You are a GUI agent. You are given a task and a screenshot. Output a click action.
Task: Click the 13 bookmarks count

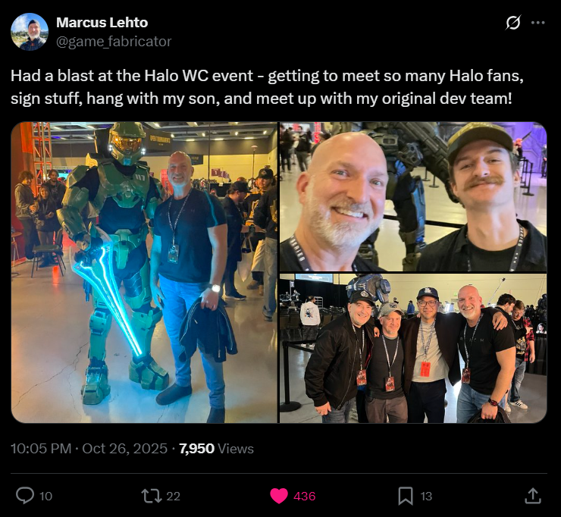426,497
